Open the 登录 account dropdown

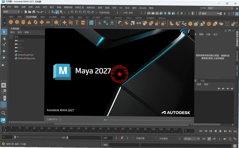coord(209,13)
